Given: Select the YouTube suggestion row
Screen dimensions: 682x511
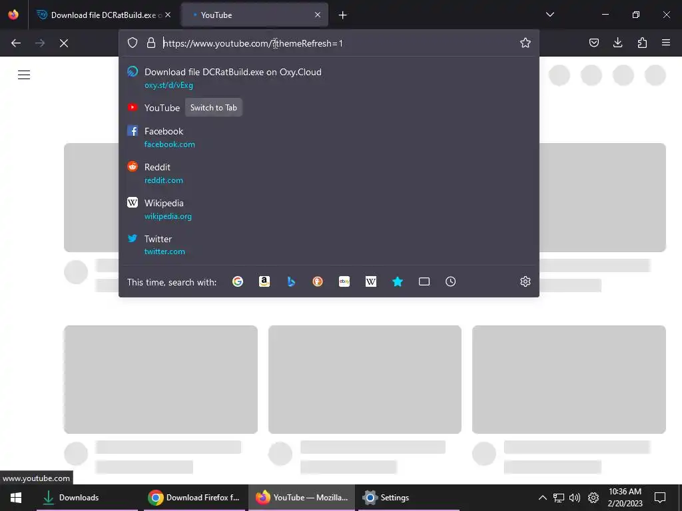Looking at the screenshot, I should click(329, 108).
